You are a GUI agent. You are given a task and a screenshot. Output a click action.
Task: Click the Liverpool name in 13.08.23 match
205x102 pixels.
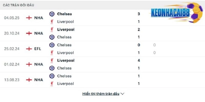coord(65,84)
